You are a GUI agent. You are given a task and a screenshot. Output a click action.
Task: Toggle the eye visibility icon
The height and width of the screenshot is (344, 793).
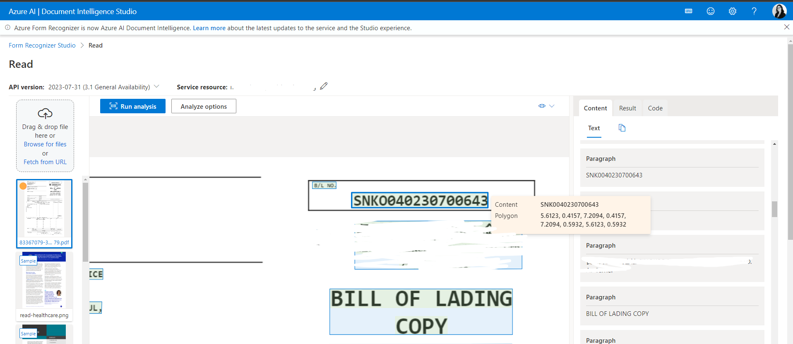(542, 106)
